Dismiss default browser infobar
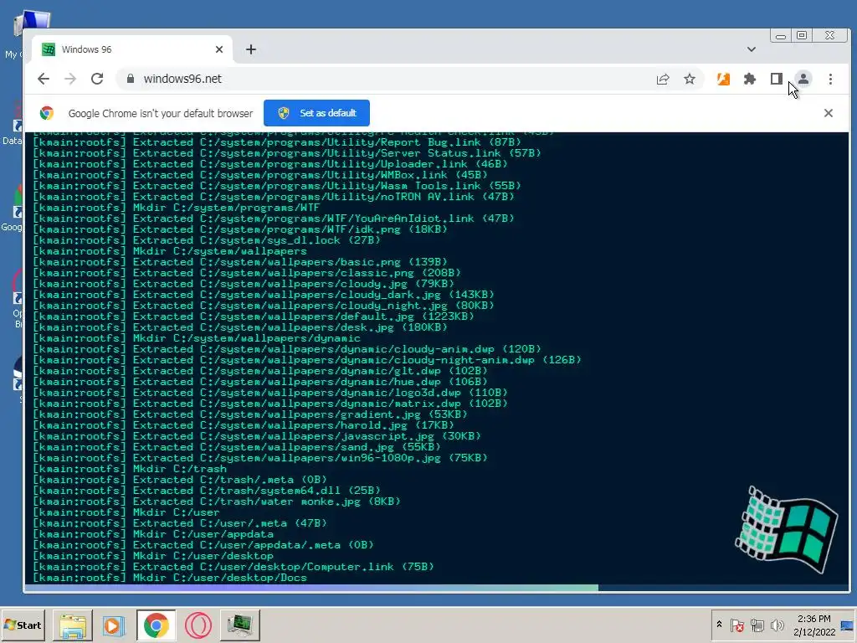The width and height of the screenshot is (857, 643). tap(828, 113)
